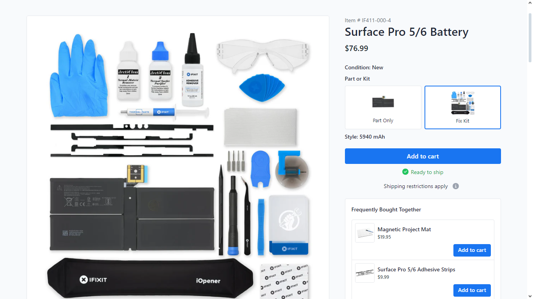Add Magnetic Project Mat to cart
Viewport: 533px width, 299px height.
(472, 250)
